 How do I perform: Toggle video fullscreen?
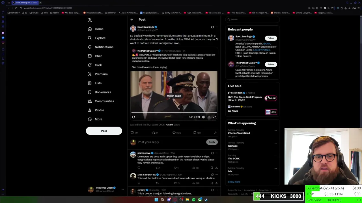pyautogui.click(x=214, y=117)
